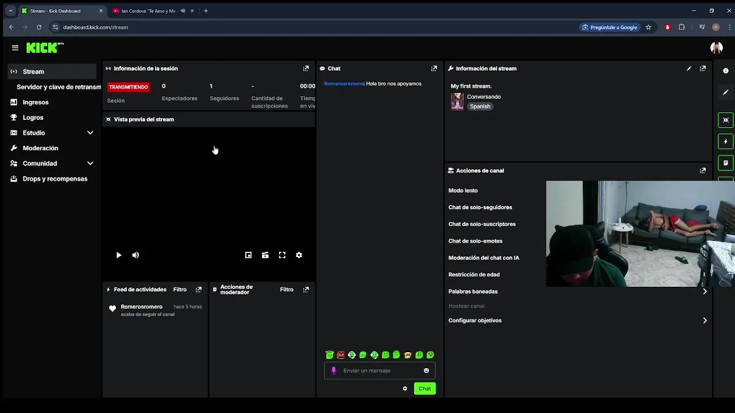Play the stream preview
735x413 pixels.
(119, 255)
